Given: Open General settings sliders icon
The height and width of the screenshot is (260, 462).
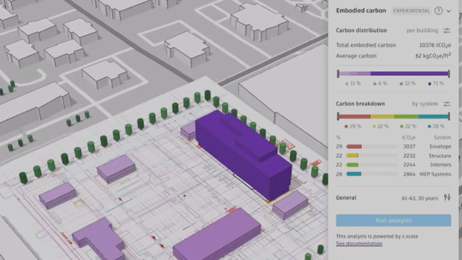Looking at the screenshot, I should click(447, 198).
